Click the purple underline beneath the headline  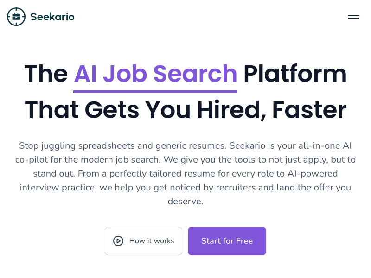coord(155,91)
